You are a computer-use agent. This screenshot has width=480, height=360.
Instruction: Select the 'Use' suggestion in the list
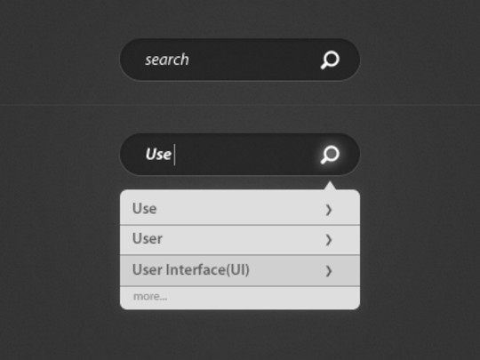(240, 207)
